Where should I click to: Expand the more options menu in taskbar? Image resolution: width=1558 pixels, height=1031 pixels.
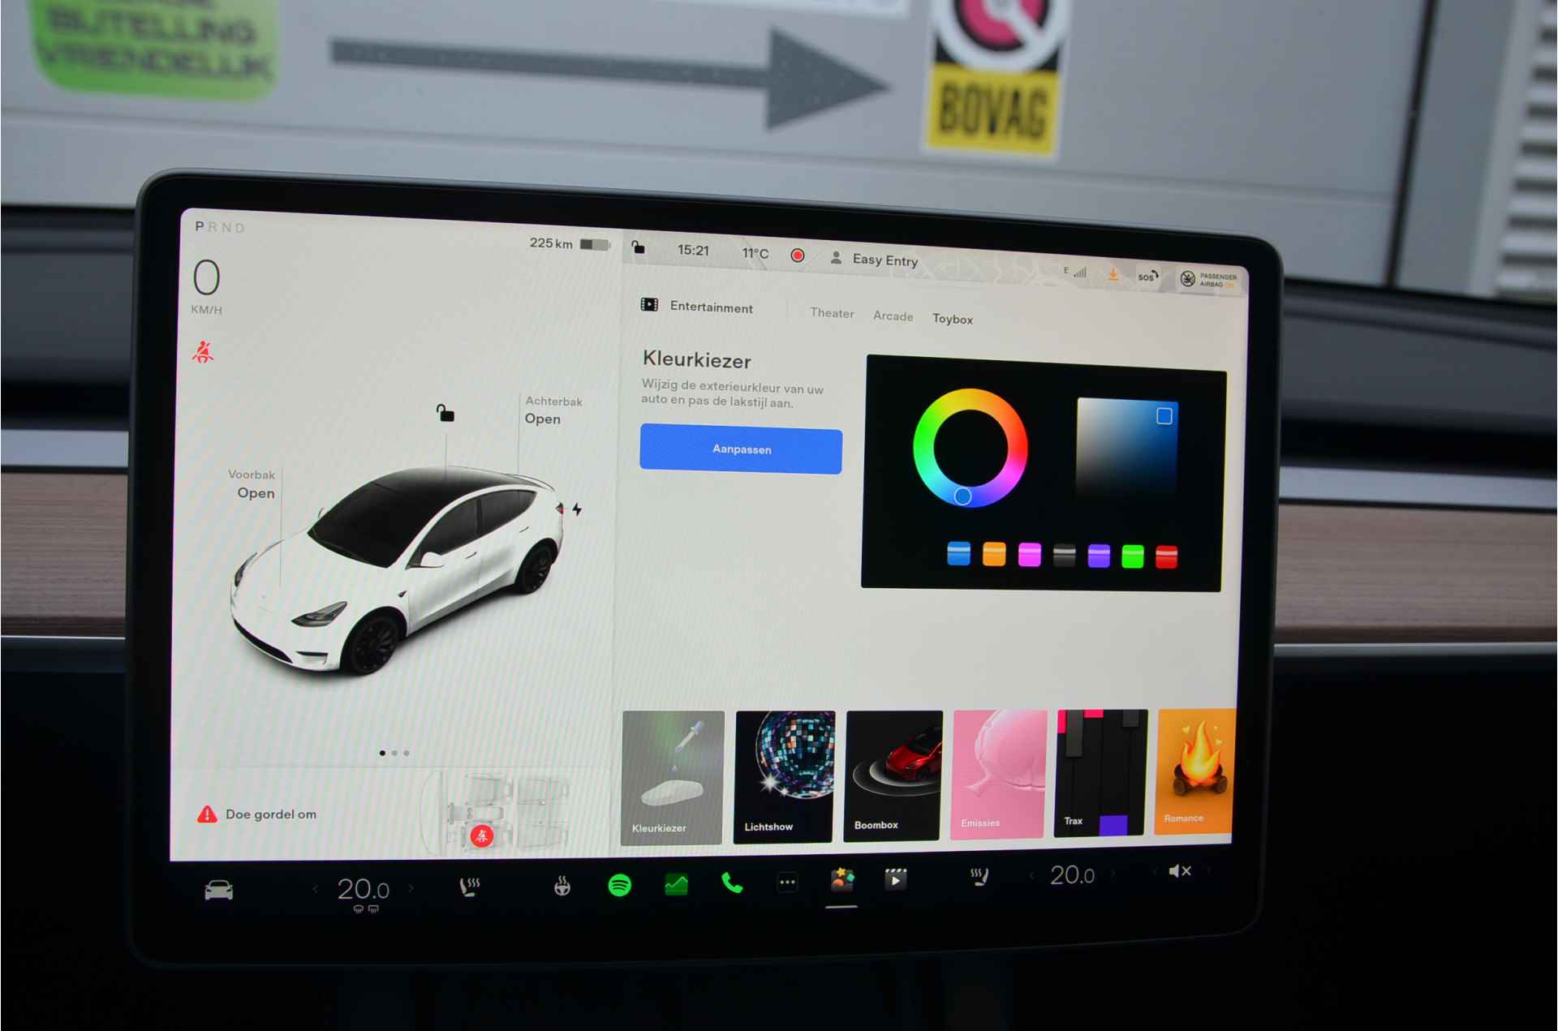[788, 882]
